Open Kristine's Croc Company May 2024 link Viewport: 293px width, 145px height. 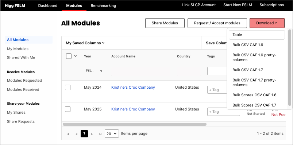tap(133, 87)
